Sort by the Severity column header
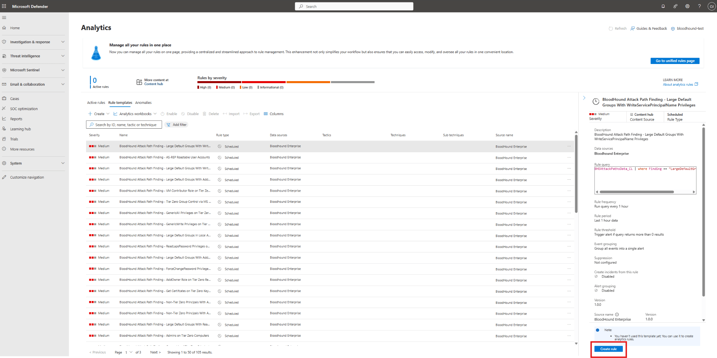 (x=94, y=135)
